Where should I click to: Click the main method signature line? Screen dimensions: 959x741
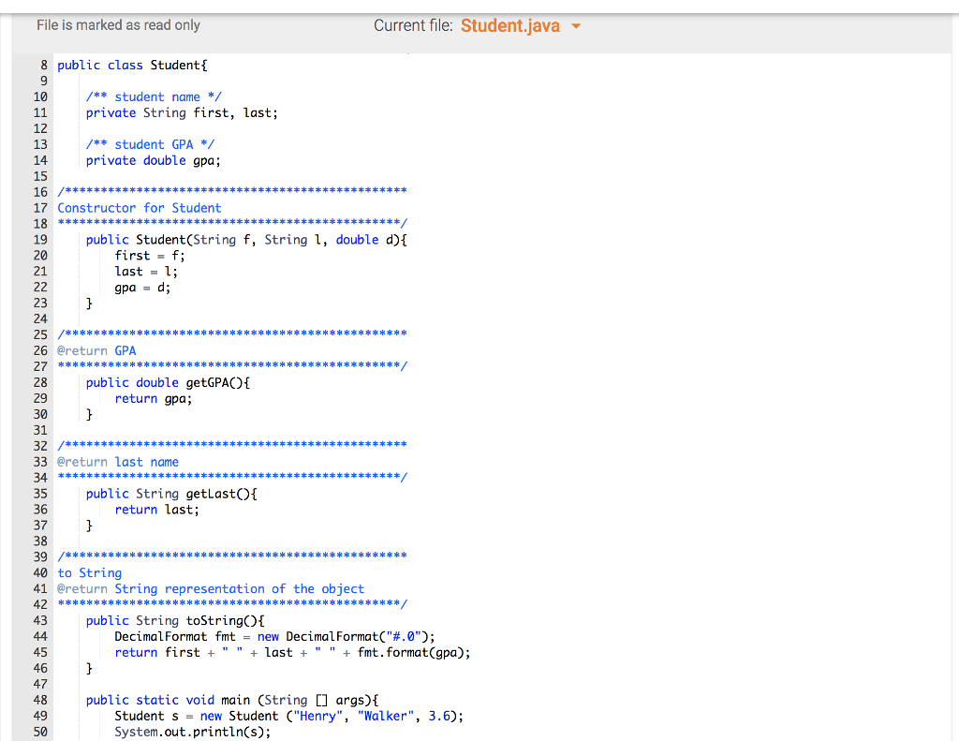tap(234, 700)
